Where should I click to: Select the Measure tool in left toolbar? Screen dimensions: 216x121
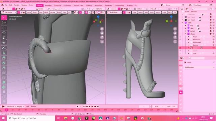[x=4, y=53]
